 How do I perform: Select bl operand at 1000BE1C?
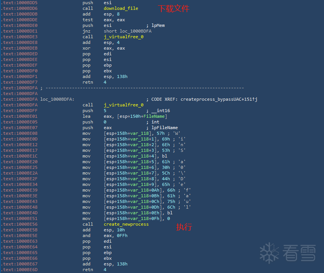[165, 156]
